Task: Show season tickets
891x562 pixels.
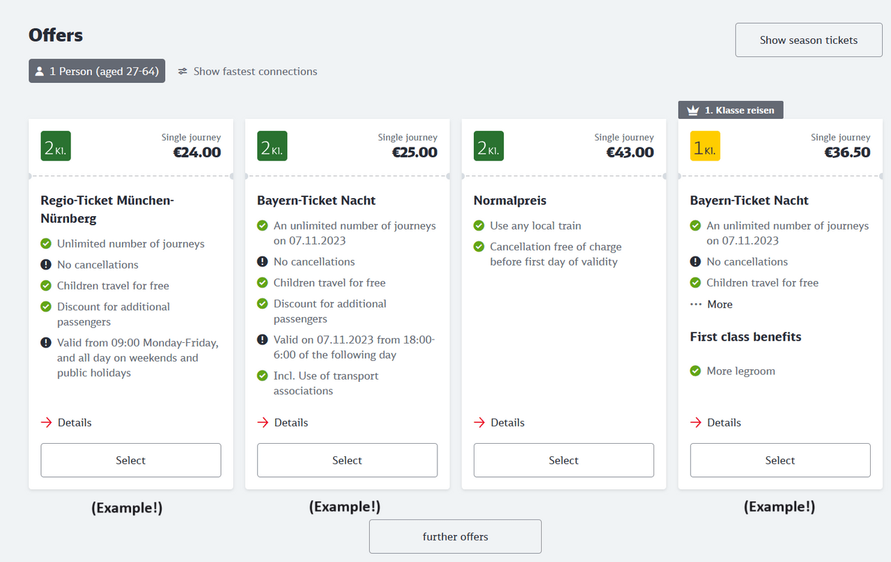Action: tap(809, 40)
